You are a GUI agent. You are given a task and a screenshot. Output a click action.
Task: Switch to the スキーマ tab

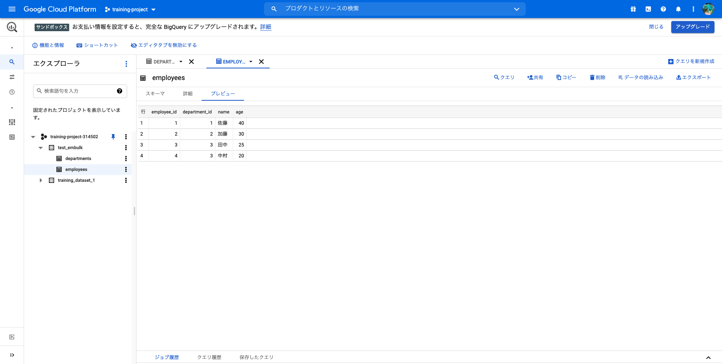coord(155,94)
